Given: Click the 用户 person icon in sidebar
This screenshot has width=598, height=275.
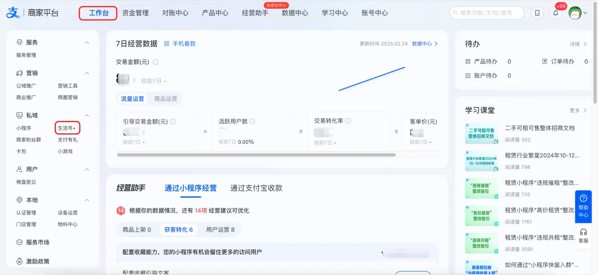Looking at the screenshot, I should (19, 170).
